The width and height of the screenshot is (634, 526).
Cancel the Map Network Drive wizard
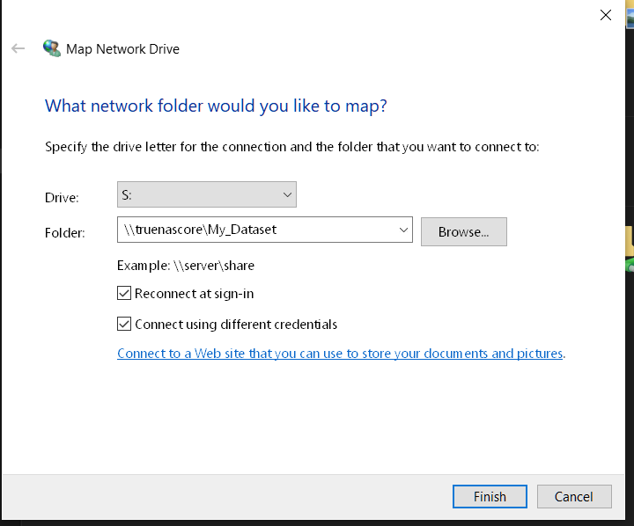point(574,496)
